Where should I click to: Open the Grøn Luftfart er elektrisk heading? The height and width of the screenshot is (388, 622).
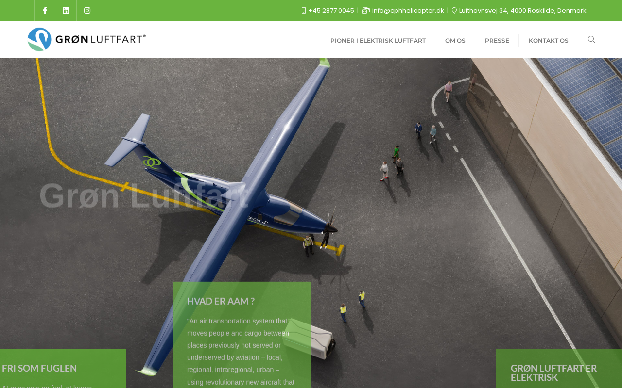554,372
